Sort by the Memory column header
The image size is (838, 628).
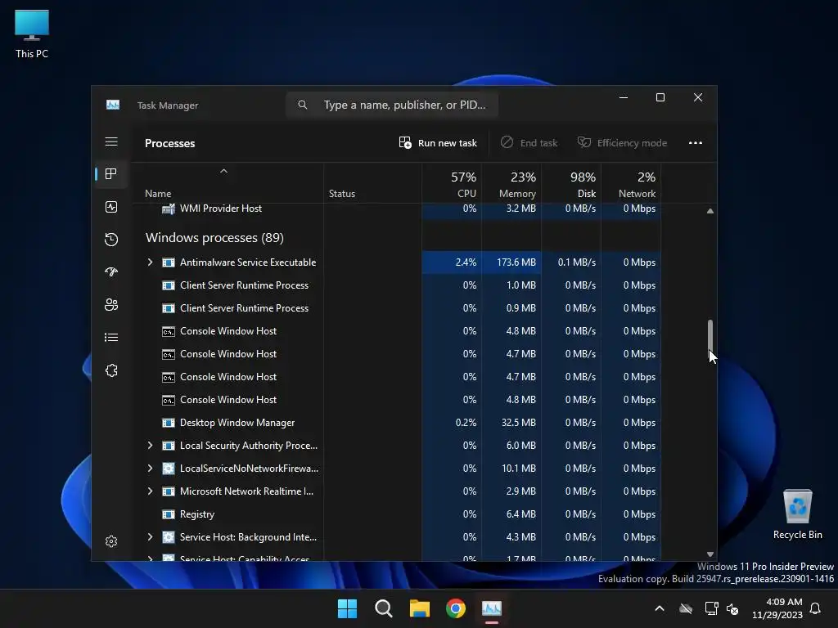pyautogui.click(x=511, y=183)
